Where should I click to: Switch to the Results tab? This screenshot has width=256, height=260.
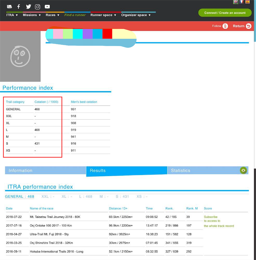point(127,171)
